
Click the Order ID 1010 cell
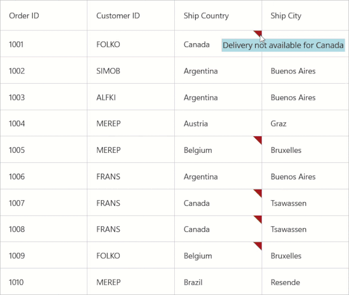pyautogui.click(x=17, y=282)
